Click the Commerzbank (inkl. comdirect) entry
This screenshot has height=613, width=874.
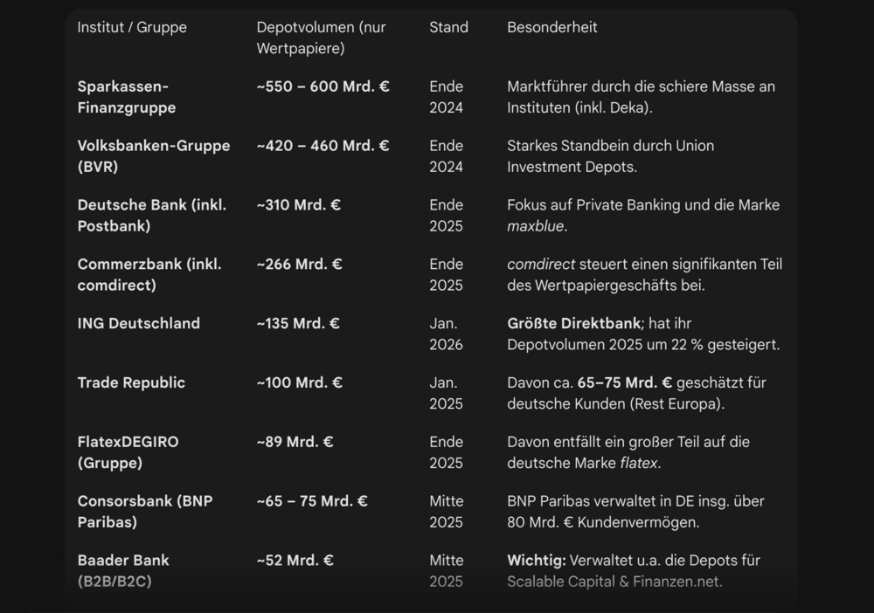pyautogui.click(x=149, y=274)
